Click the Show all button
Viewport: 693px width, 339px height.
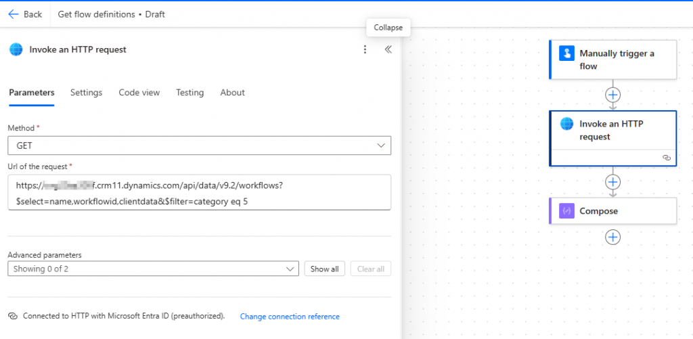(x=324, y=269)
